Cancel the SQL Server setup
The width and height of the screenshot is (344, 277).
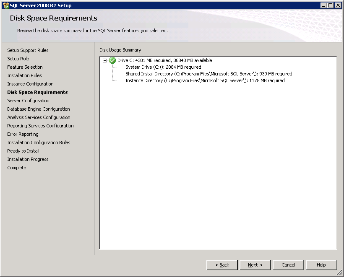(288, 265)
